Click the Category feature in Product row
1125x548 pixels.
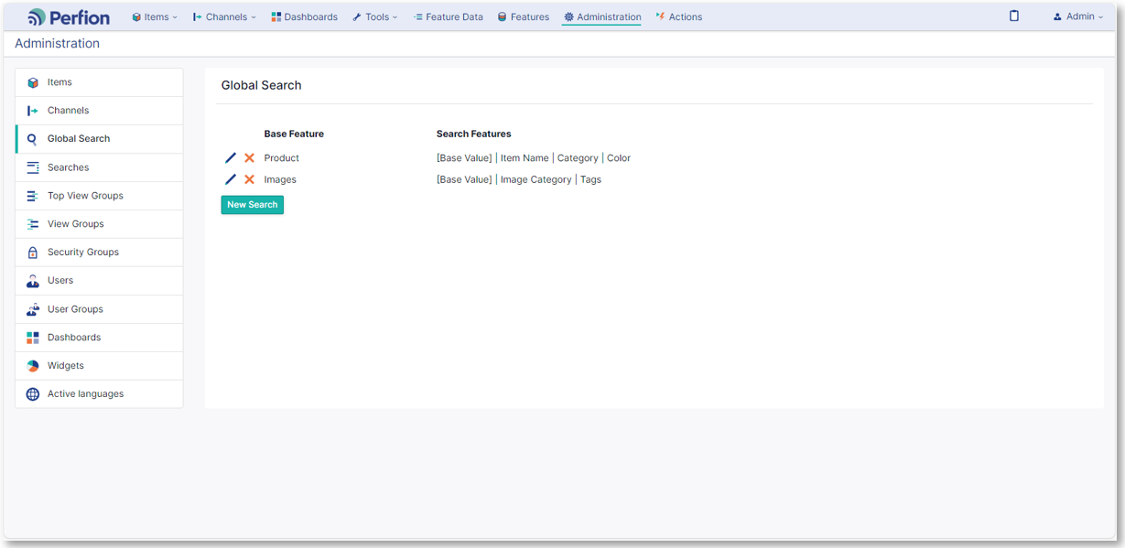pos(578,158)
